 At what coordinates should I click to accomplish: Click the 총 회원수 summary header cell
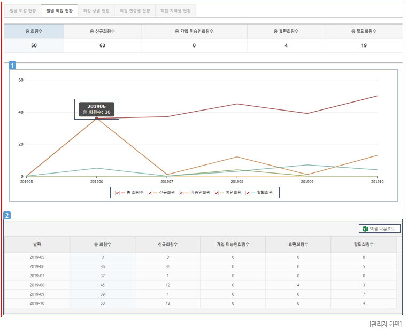click(34, 31)
